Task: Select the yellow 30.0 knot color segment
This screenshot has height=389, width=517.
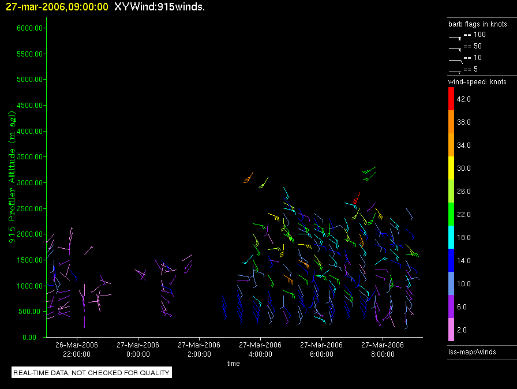Action: 451,168
